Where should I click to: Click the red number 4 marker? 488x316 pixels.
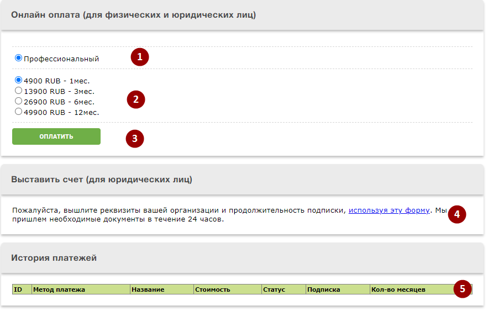tap(456, 214)
